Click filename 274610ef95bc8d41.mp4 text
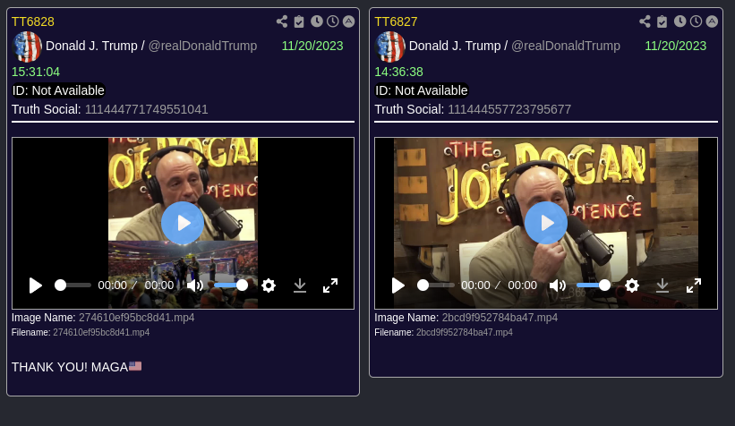 (x=101, y=332)
